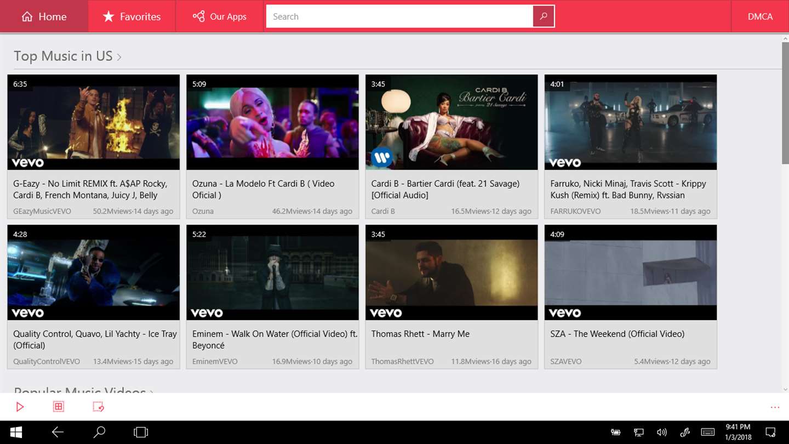
Task: Click the clear selection icon in the bottom bar
Action: tap(98, 407)
